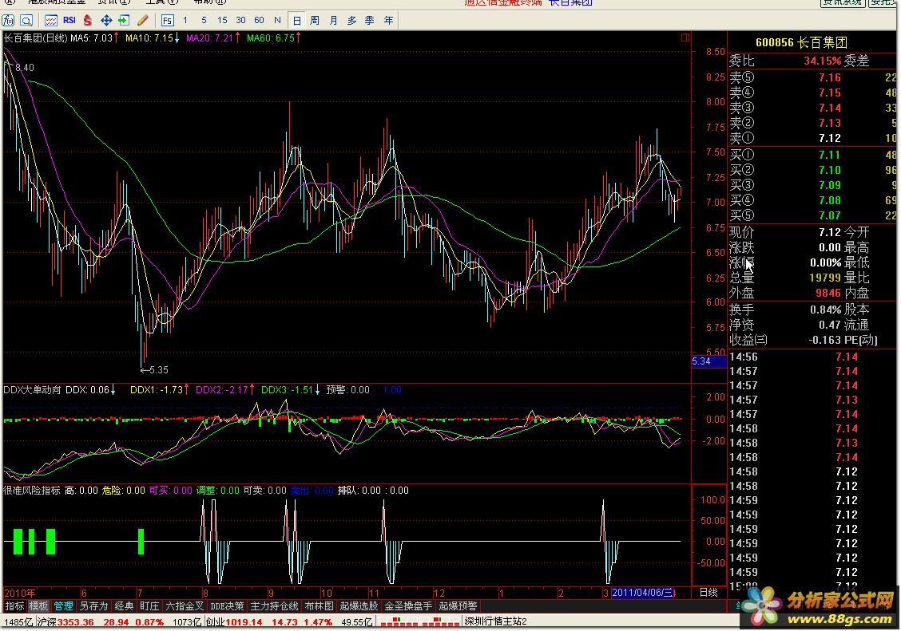This screenshot has width=901, height=631.
Task: Select the DDE决策 template
Action: tap(227, 605)
